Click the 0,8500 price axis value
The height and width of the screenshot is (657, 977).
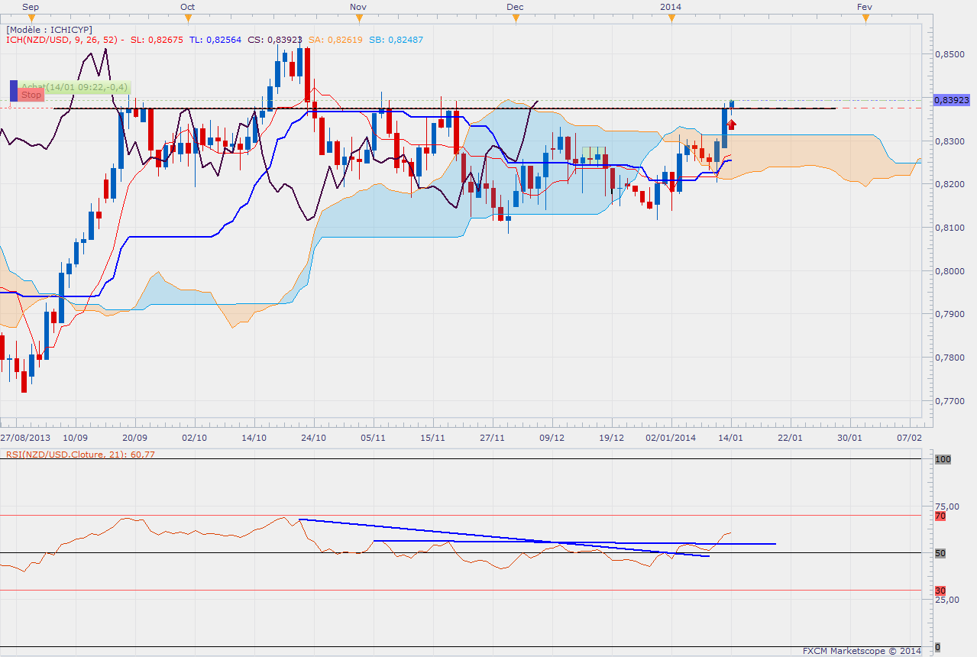tap(950, 55)
